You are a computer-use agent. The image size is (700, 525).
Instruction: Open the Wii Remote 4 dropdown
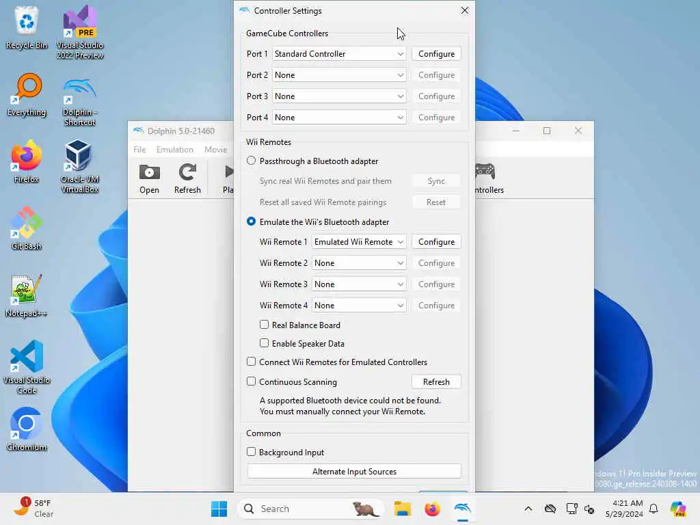pyautogui.click(x=359, y=306)
